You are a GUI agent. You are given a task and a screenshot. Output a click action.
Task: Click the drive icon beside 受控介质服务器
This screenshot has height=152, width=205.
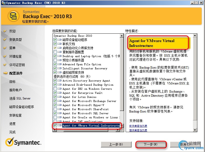59,60
